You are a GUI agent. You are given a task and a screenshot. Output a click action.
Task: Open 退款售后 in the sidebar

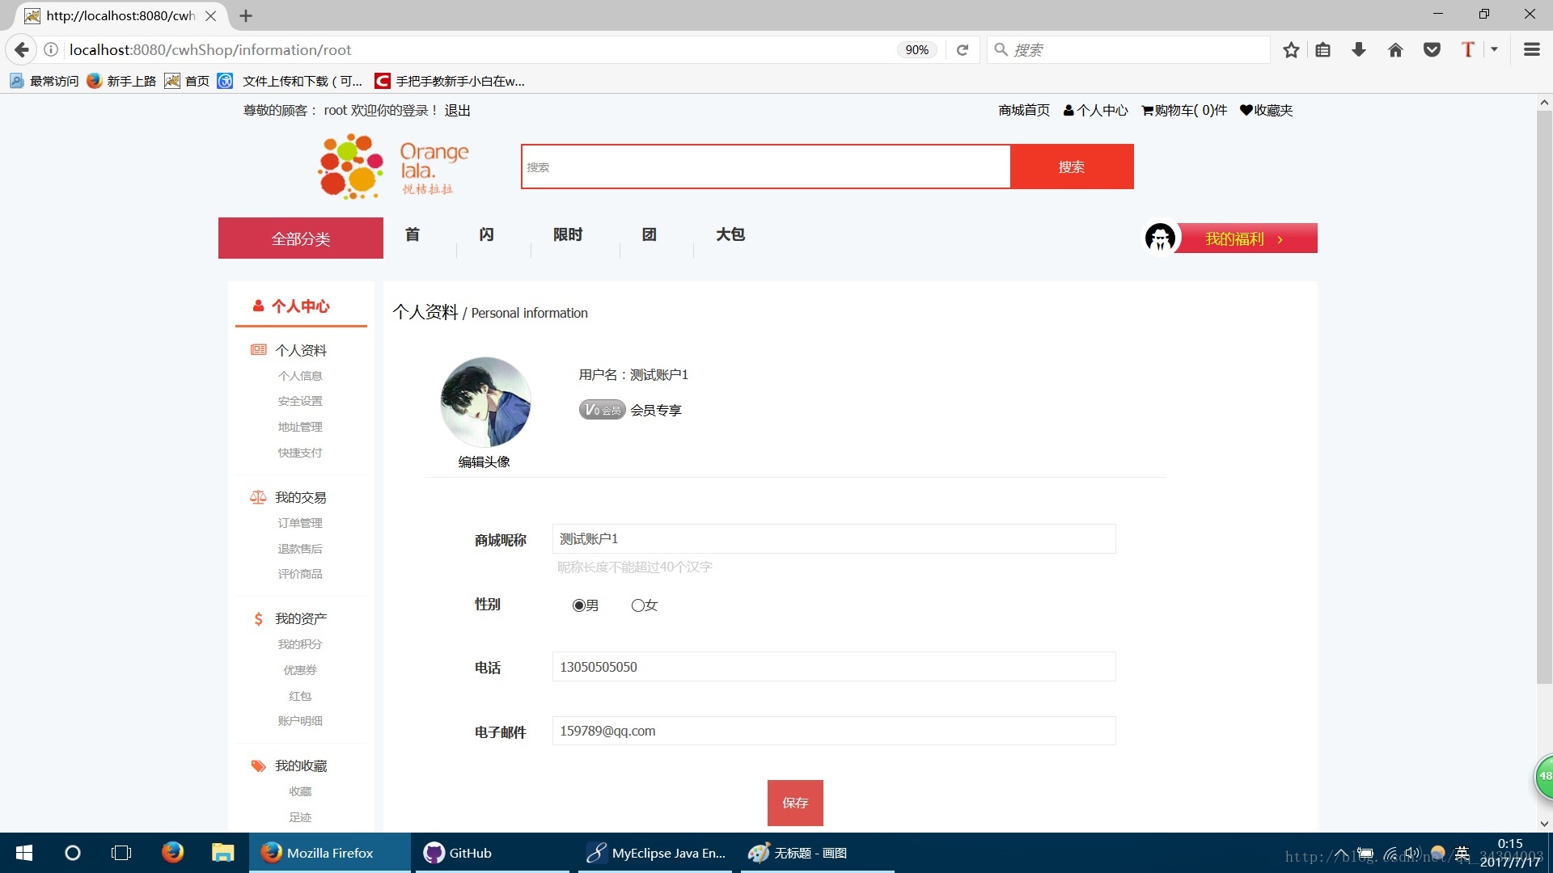coord(300,549)
